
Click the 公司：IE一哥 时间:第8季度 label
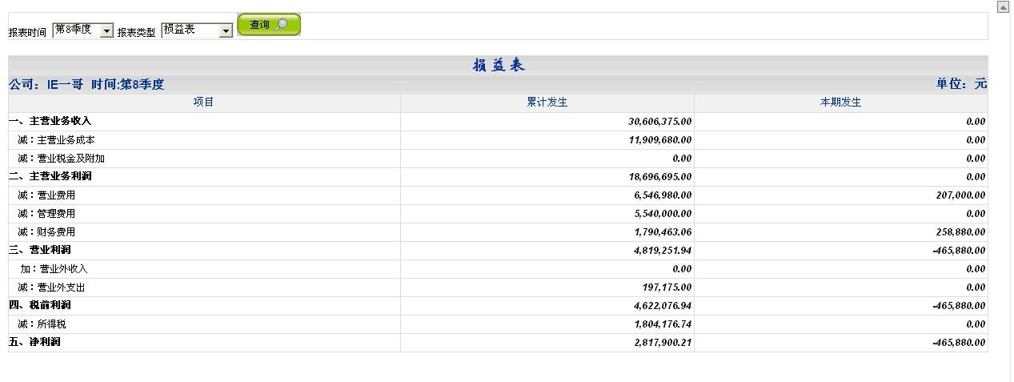(x=86, y=84)
